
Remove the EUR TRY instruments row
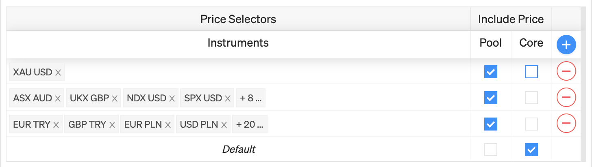click(x=566, y=123)
